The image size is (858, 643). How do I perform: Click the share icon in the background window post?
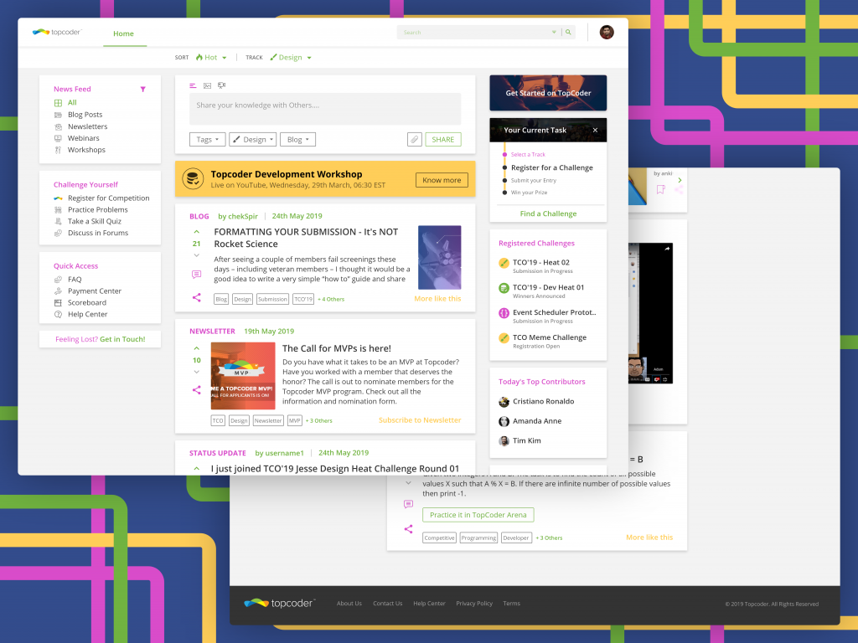pyautogui.click(x=408, y=529)
